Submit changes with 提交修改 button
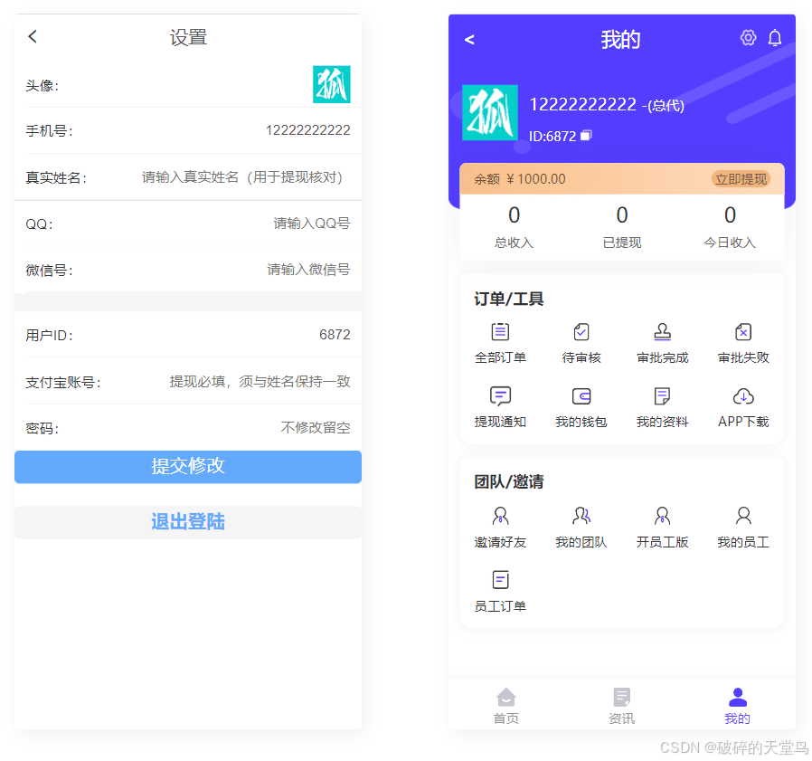Screen dimensions: 812x761 [188, 467]
